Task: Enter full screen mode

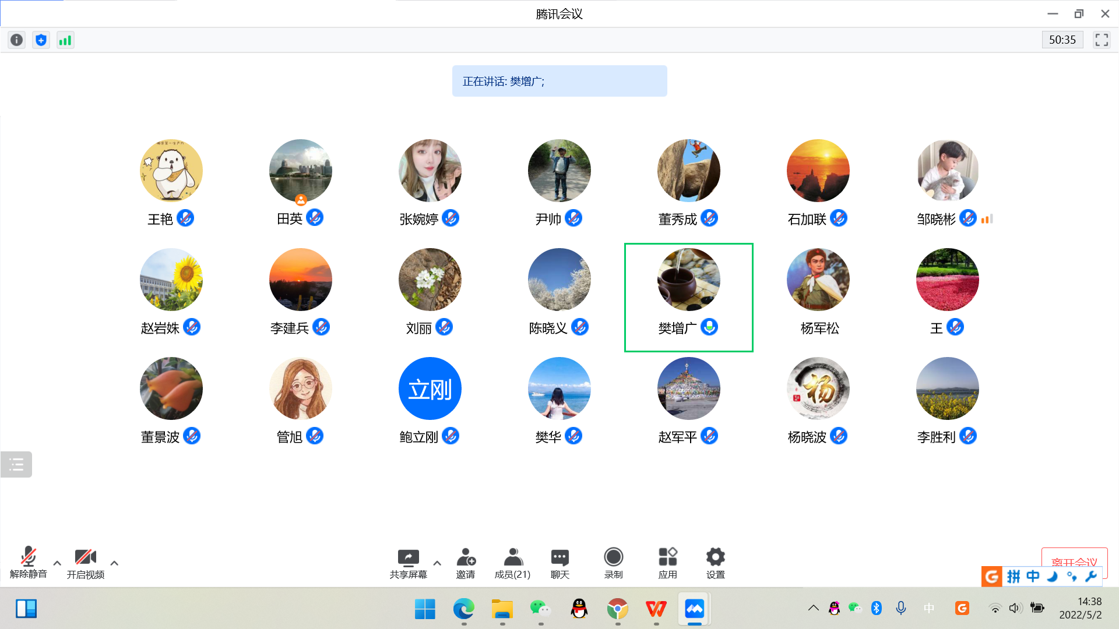Action: [x=1102, y=40]
